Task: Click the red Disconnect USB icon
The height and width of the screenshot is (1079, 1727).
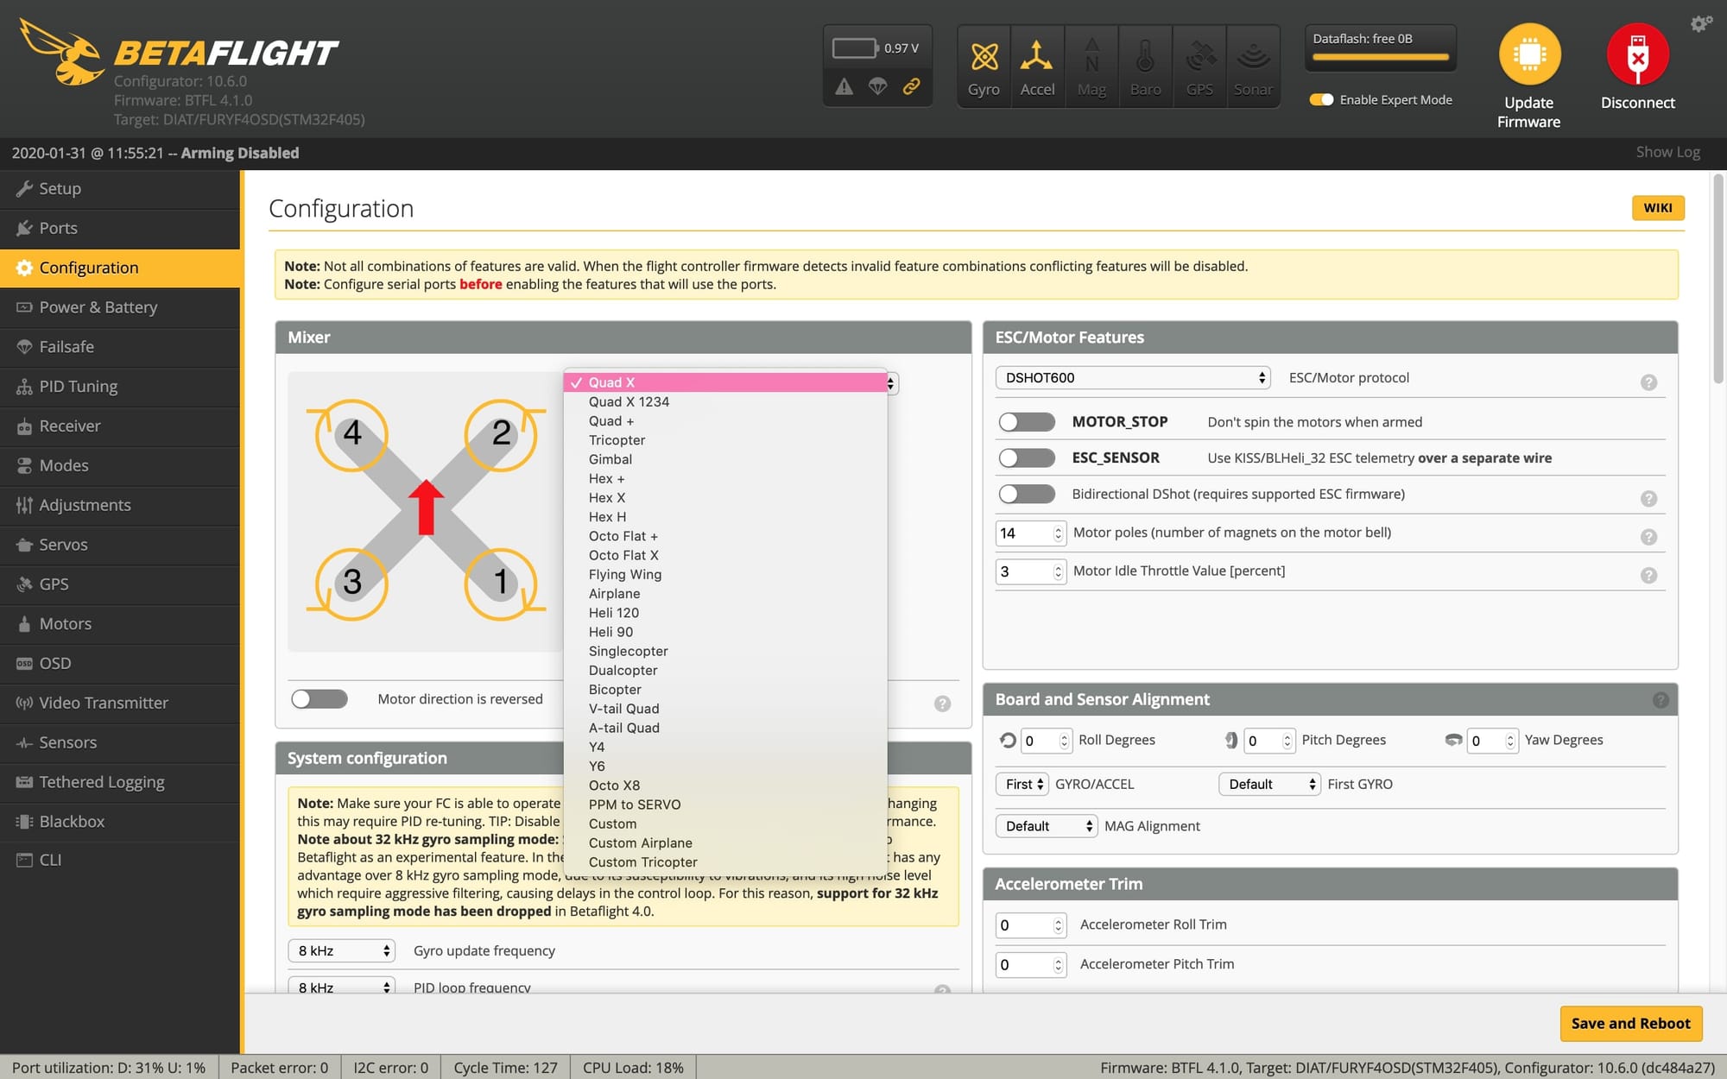Action: (x=1637, y=54)
